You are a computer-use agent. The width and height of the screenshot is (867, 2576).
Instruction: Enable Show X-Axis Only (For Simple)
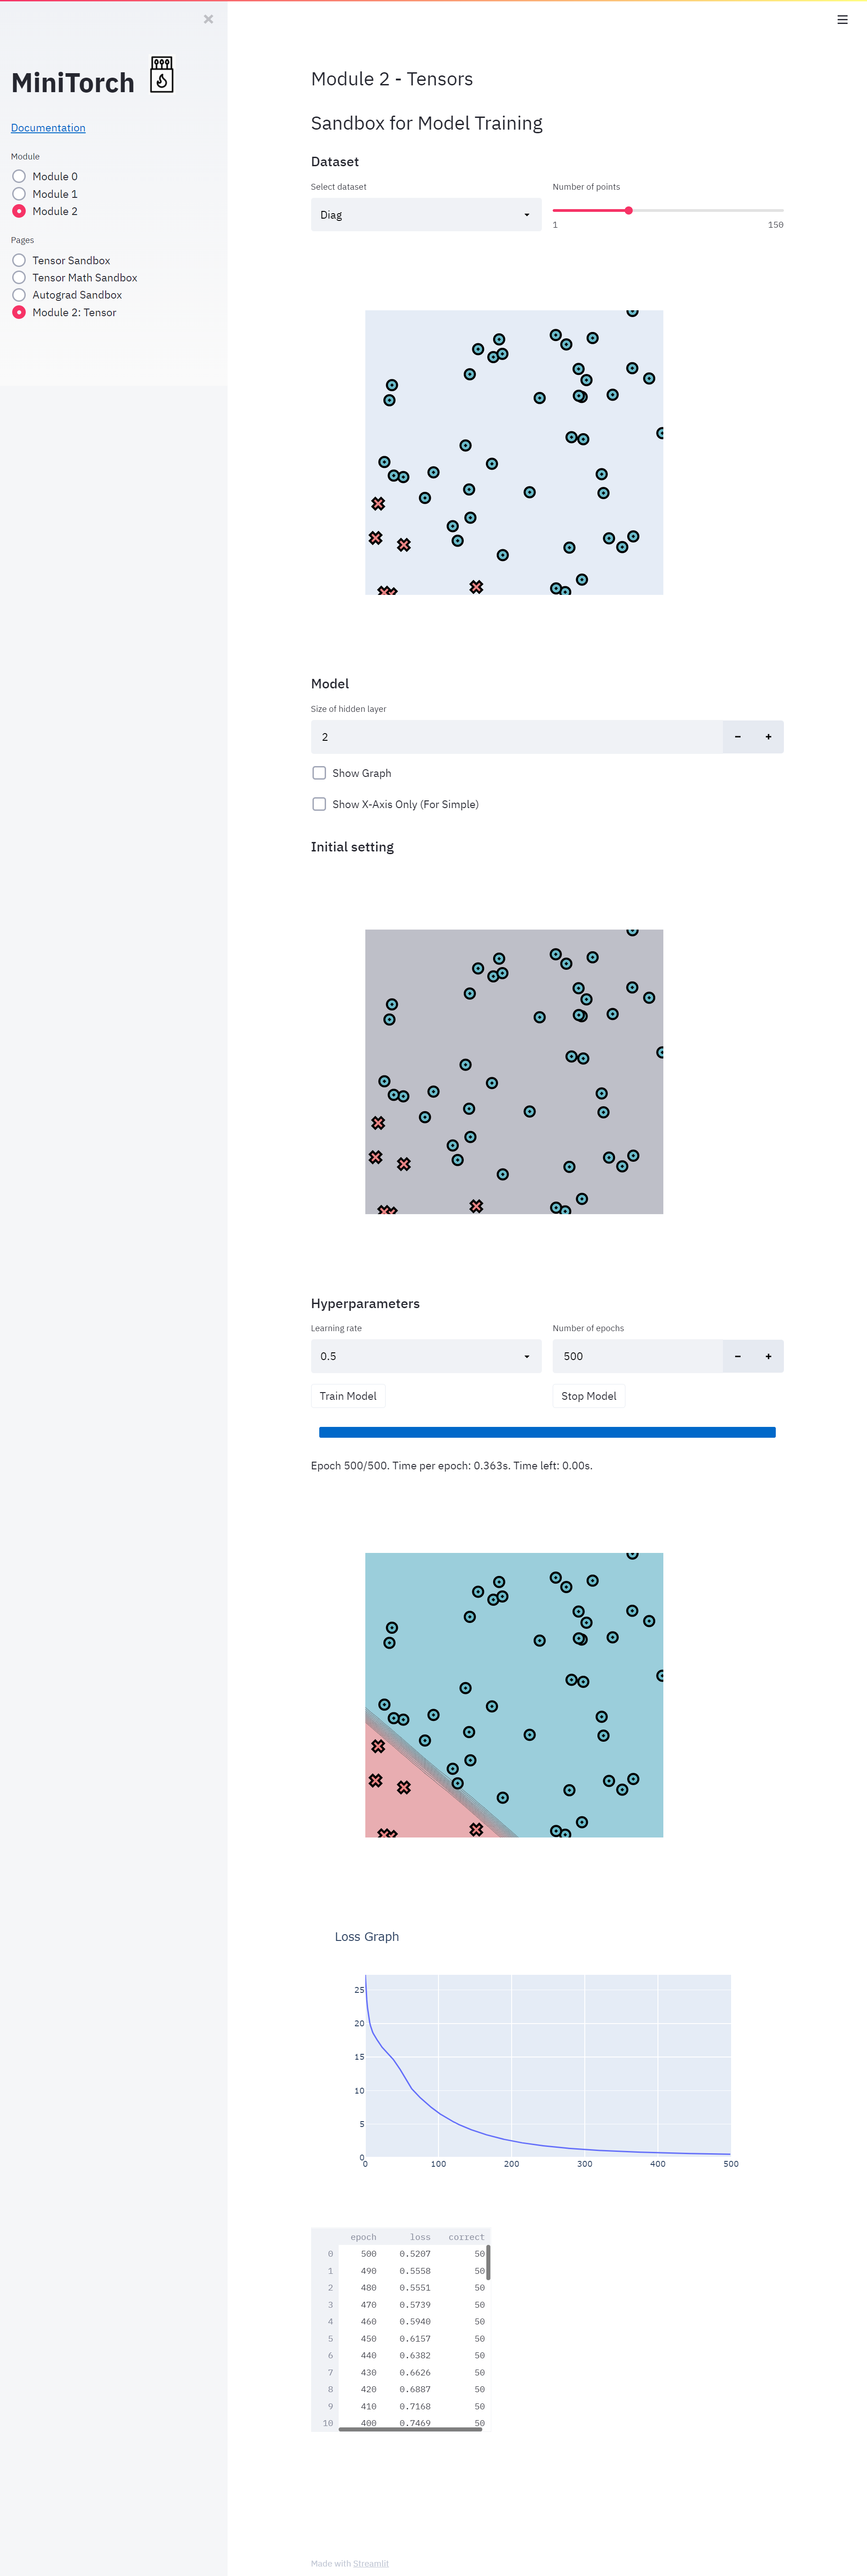(319, 804)
